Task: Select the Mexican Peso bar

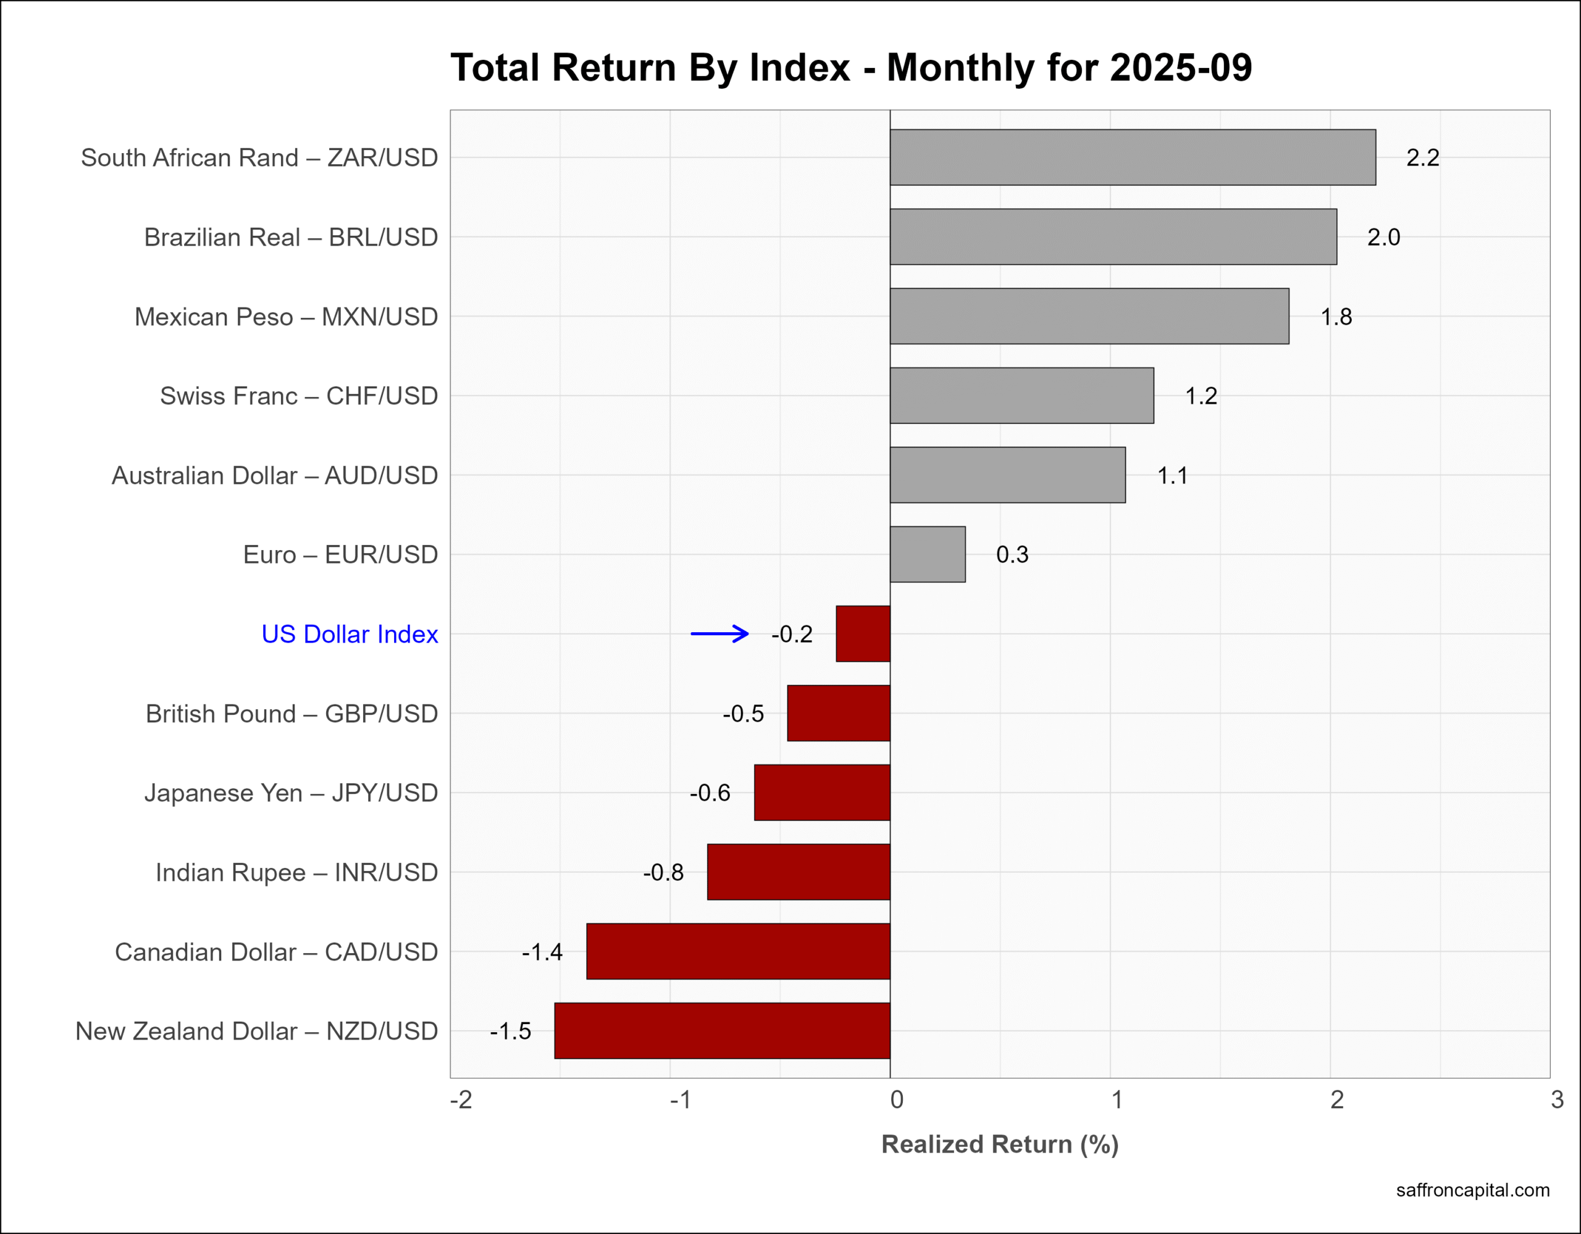Action: tap(1089, 316)
